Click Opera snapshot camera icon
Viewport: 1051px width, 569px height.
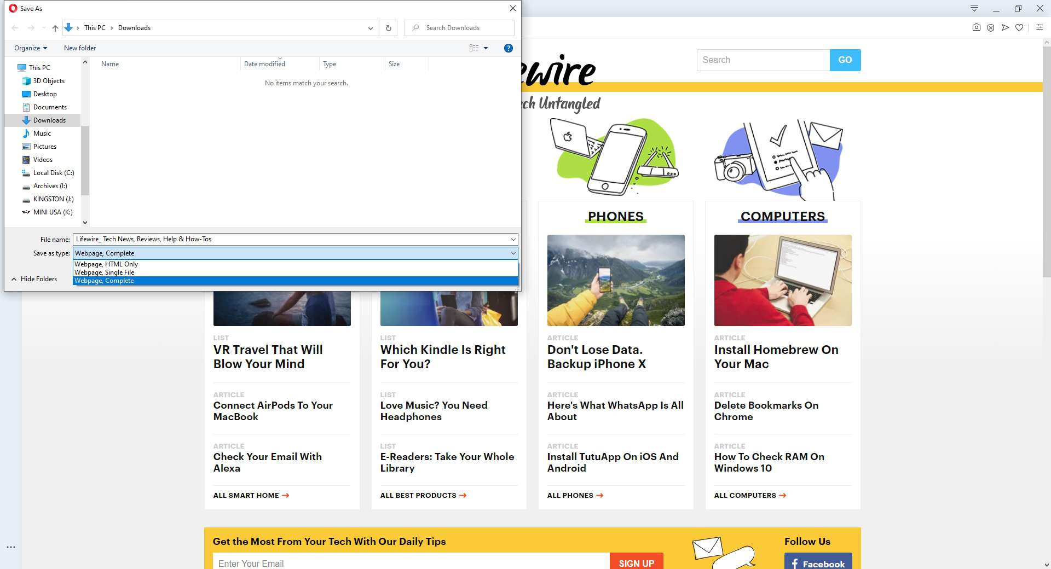tap(976, 27)
